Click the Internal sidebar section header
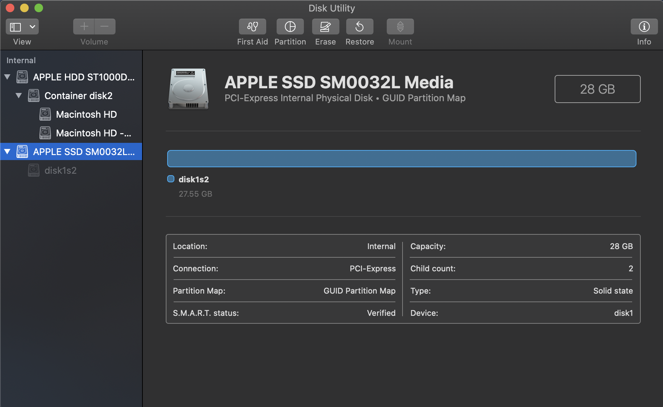This screenshot has height=407, width=663. 21,60
